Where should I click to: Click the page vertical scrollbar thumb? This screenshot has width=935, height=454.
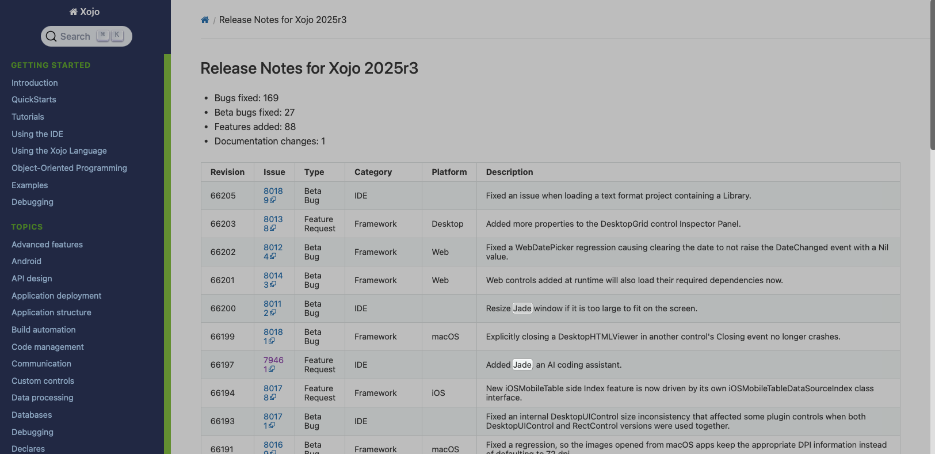pyautogui.click(x=932, y=75)
